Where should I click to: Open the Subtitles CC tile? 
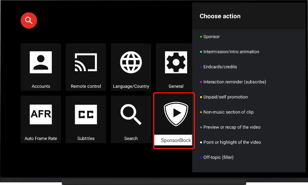(86, 119)
